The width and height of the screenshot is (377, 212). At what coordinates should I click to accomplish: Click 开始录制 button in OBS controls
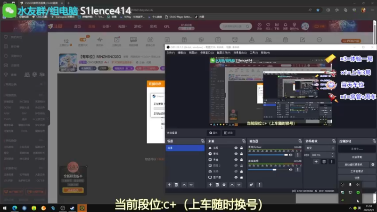(x=357, y=157)
